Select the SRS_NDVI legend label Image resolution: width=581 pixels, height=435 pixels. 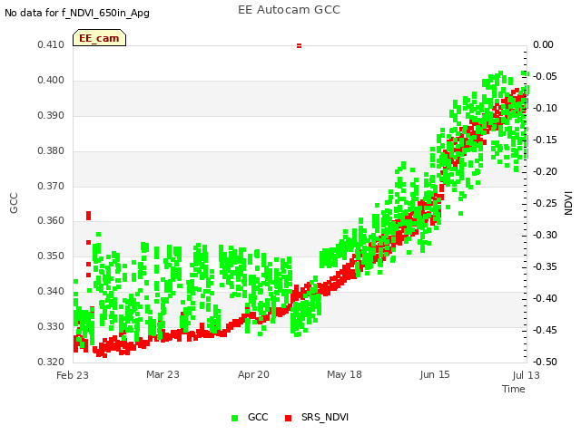(x=325, y=417)
